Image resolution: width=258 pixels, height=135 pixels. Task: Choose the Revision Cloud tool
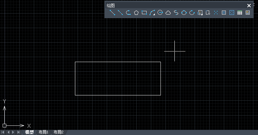click(168, 13)
